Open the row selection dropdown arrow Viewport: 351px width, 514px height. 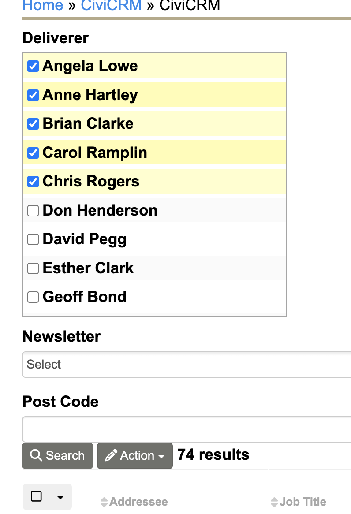[x=60, y=497]
